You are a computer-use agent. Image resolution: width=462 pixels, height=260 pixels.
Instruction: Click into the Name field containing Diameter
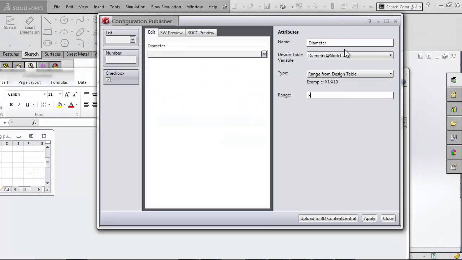[350, 43]
